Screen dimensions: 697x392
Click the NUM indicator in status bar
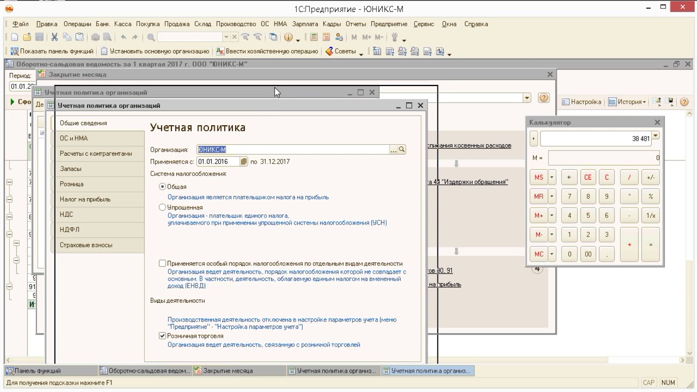click(x=668, y=383)
